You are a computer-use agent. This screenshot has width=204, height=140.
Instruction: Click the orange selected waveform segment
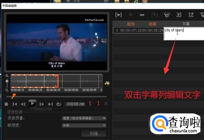tap(35, 81)
